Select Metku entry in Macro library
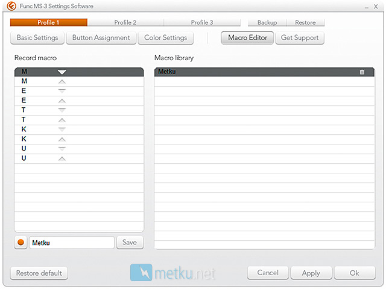386x289 pixels. click(264, 72)
